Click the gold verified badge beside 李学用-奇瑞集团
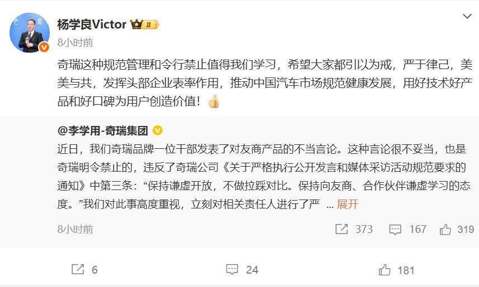The height and width of the screenshot is (287, 479). pyautogui.click(x=157, y=130)
